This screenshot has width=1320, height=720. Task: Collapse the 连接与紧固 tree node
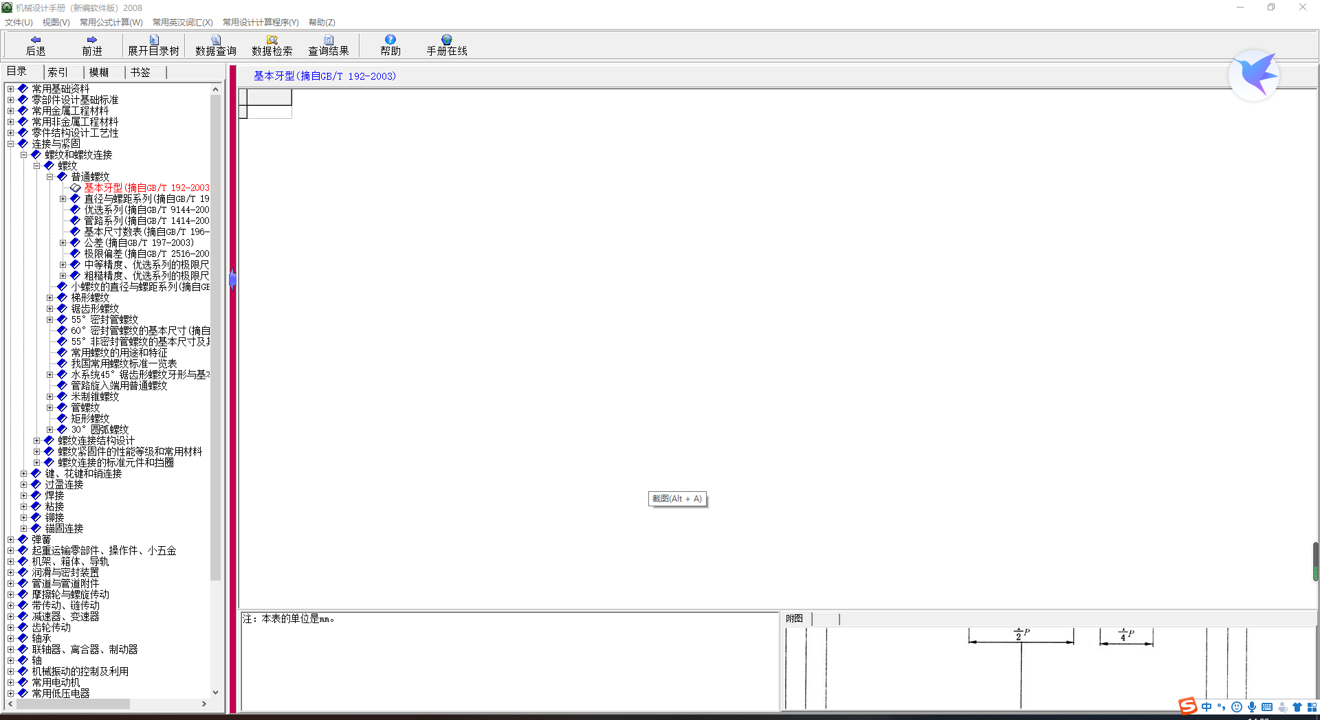click(11, 144)
